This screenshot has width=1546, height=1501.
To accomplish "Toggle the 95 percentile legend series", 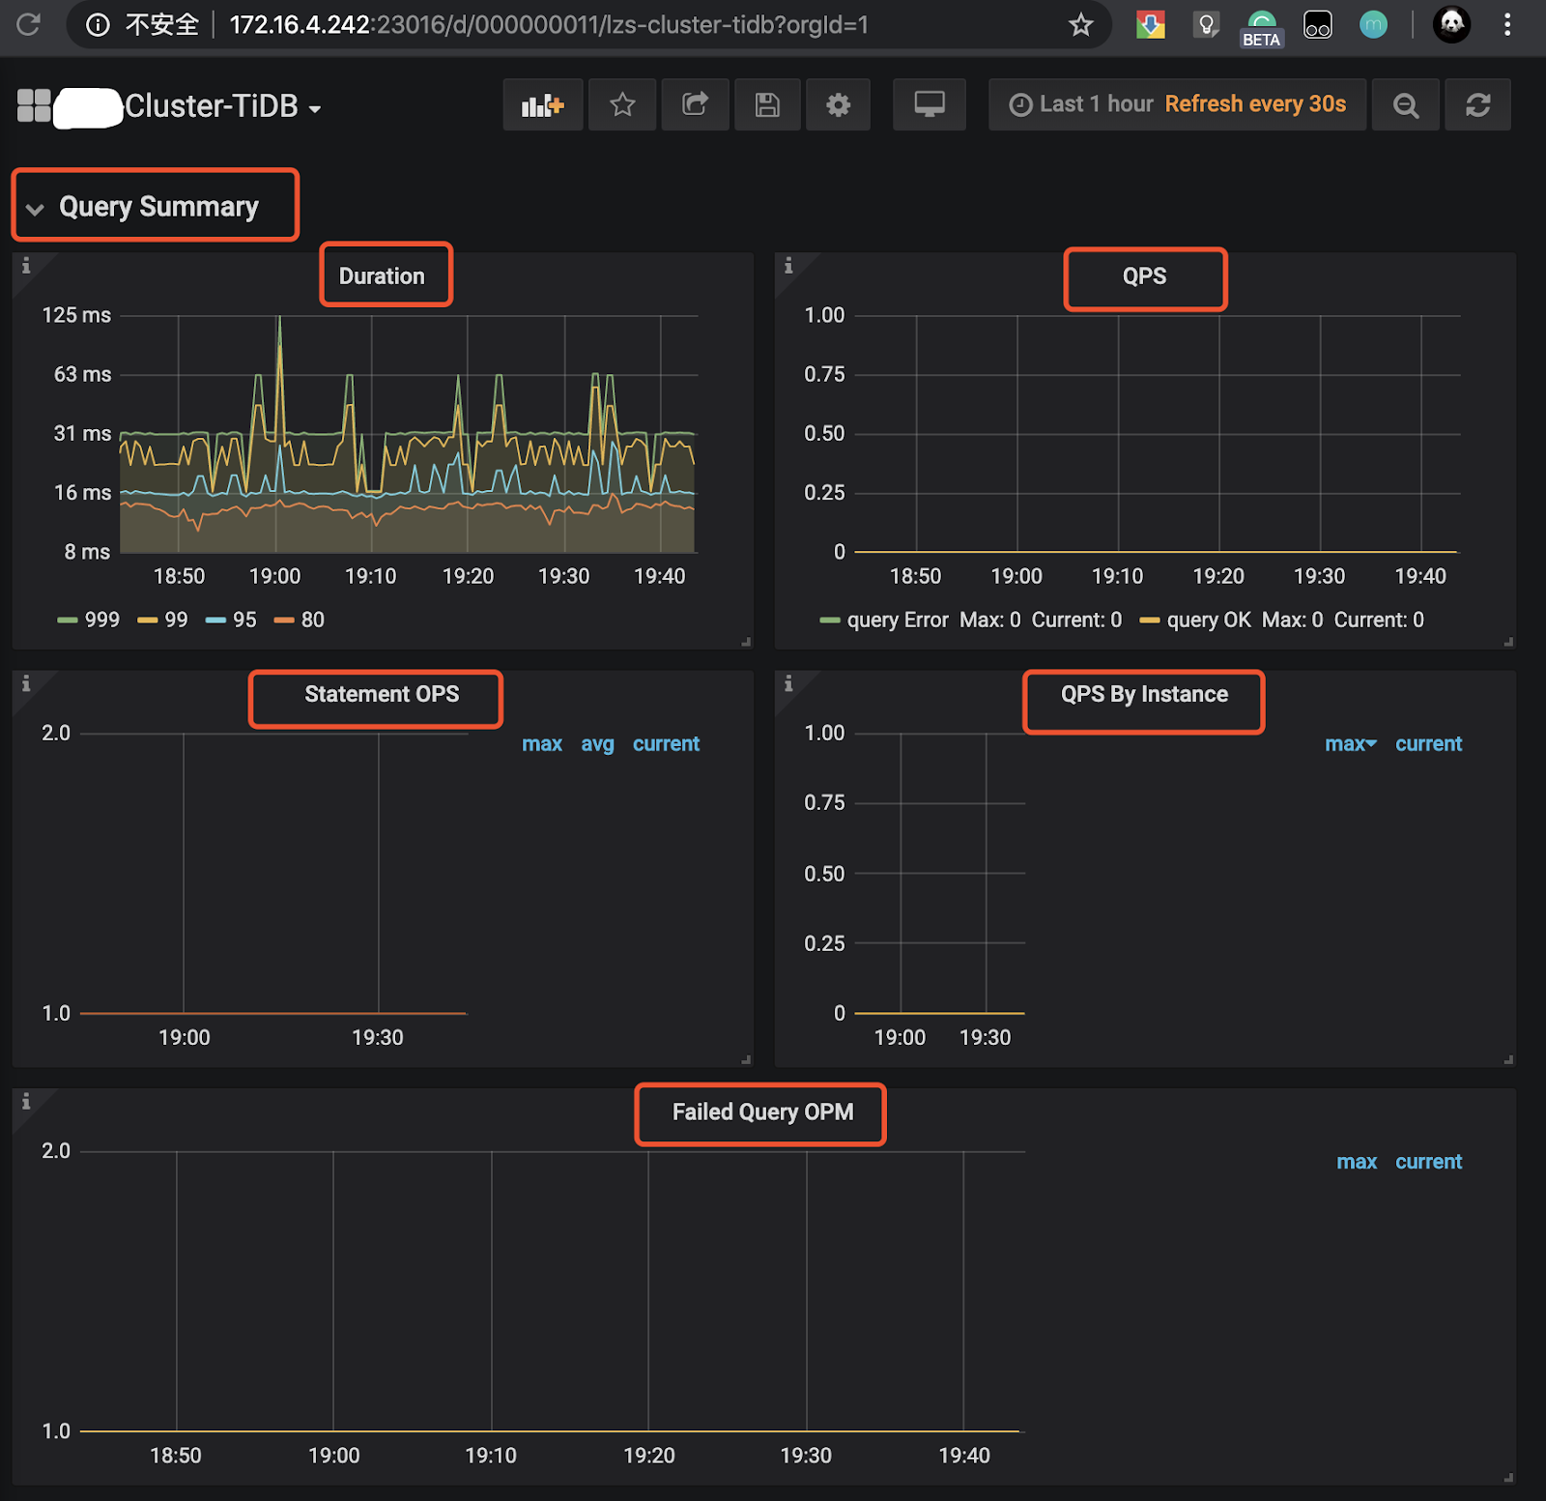I will tap(243, 620).
